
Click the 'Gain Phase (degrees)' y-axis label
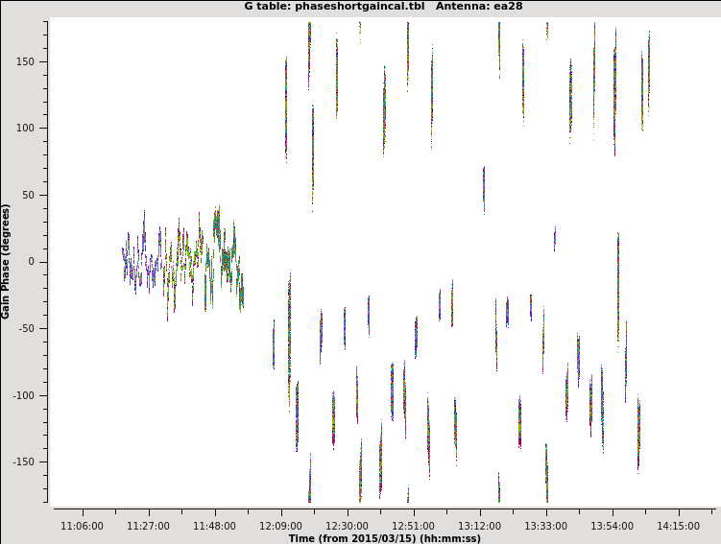(x=7, y=261)
